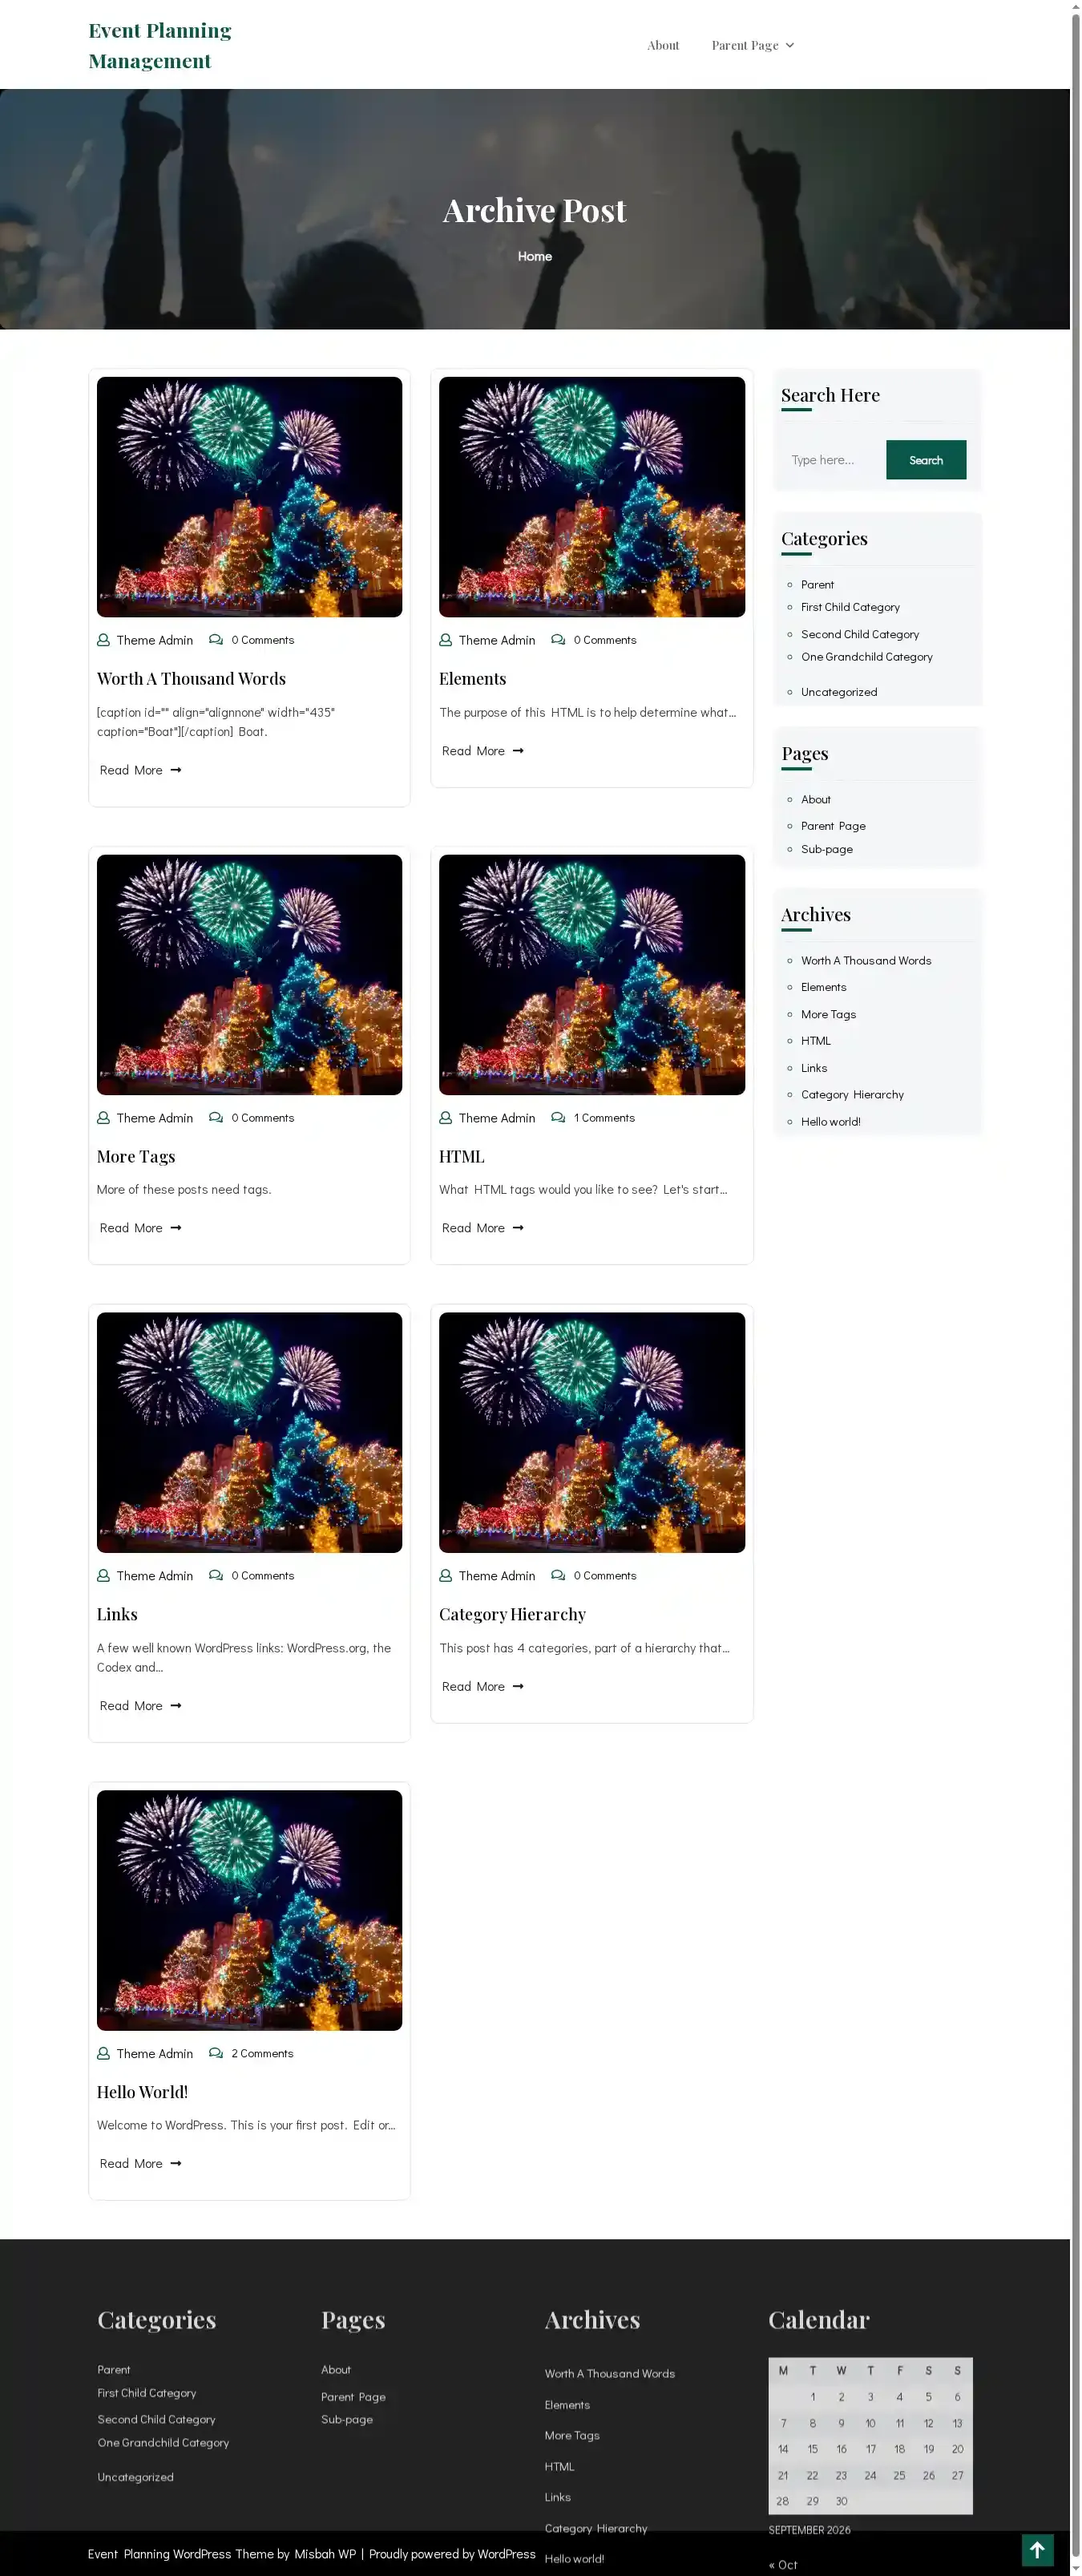Image resolution: width=1082 pixels, height=2576 pixels.
Task: Click the Misbah WP footer credit link
Action: (325, 2554)
